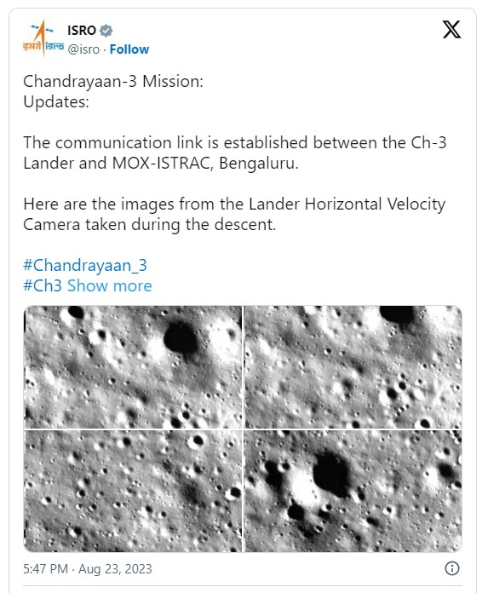Click the "Chandrayaan-3 Mission:" heading text
Screen dimensions: 488x593
[113, 81]
